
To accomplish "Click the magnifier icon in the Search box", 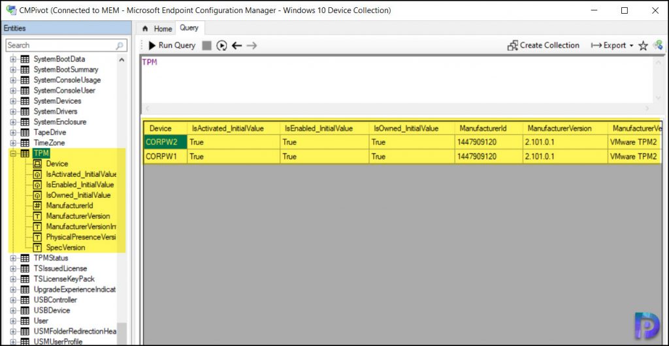I will click(120, 45).
